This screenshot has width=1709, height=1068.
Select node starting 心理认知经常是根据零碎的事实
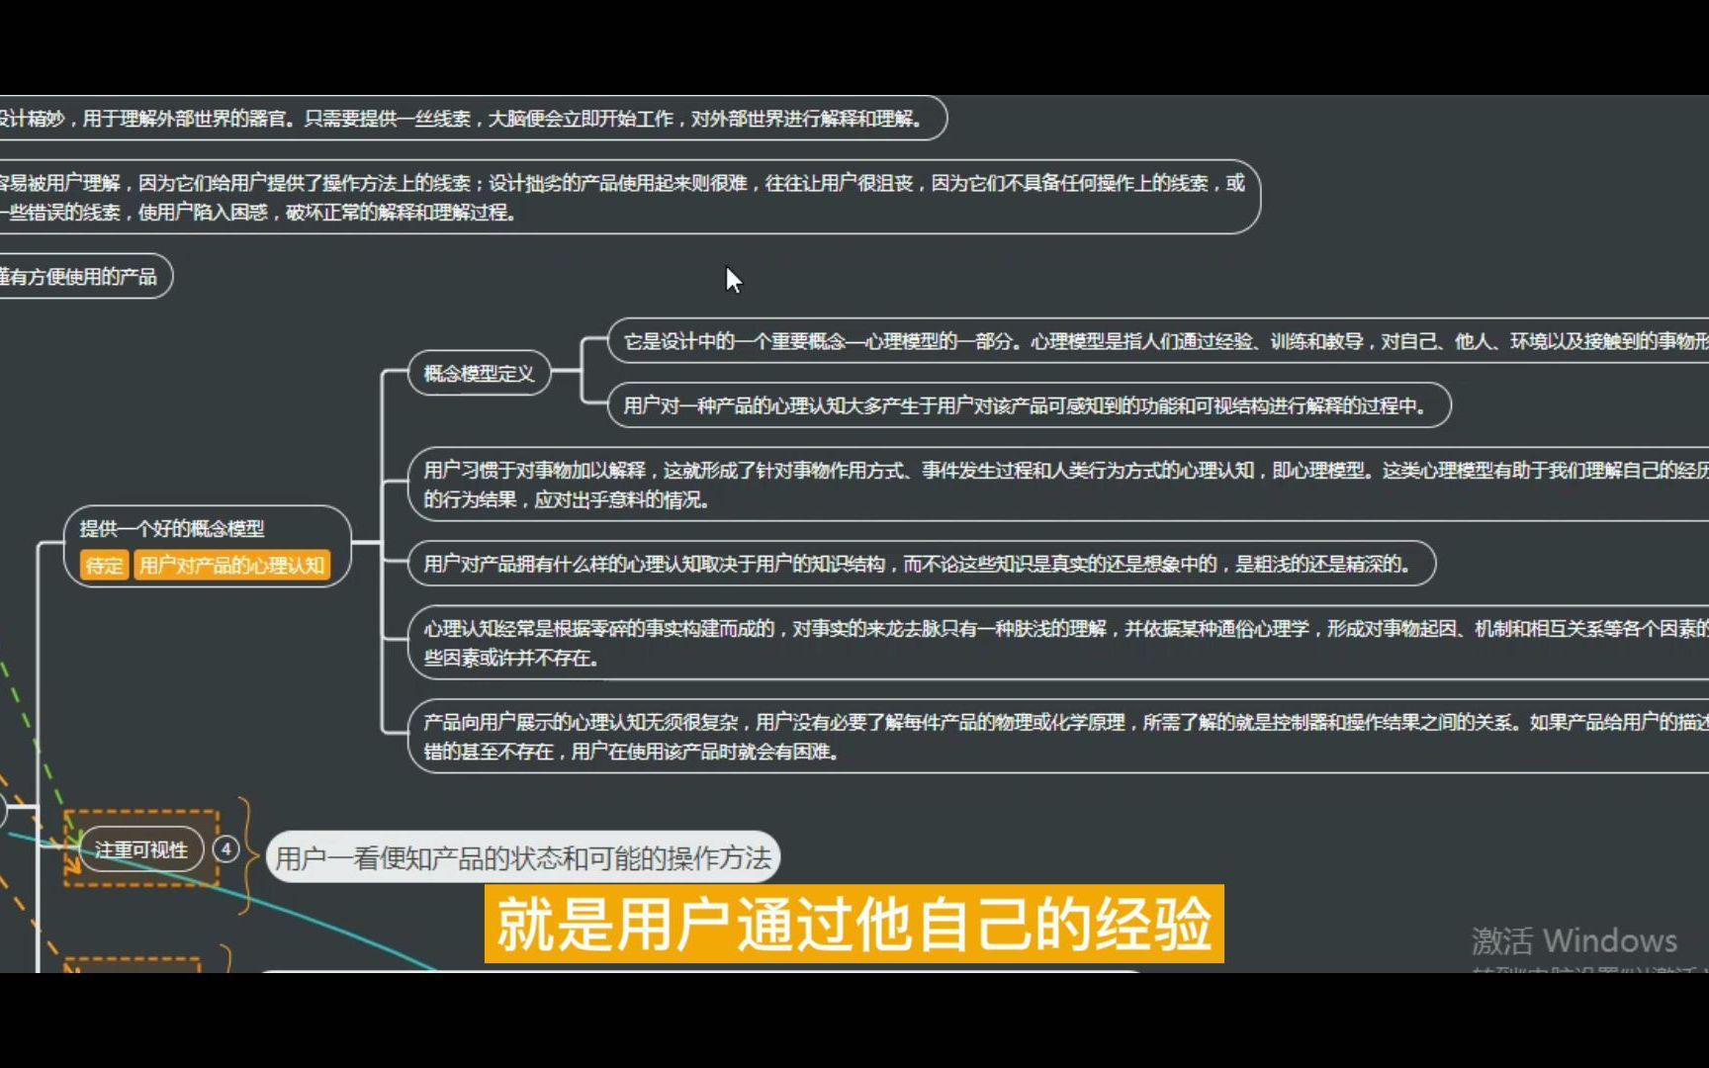(1058, 643)
